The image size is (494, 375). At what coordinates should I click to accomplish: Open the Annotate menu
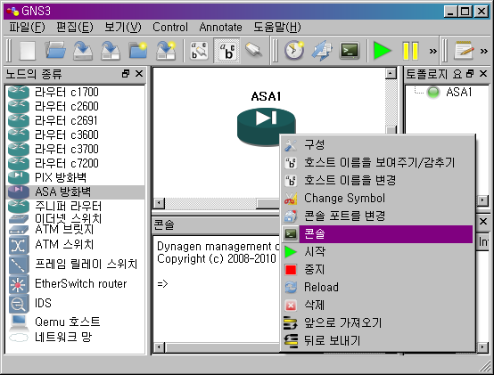tap(220, 28)
